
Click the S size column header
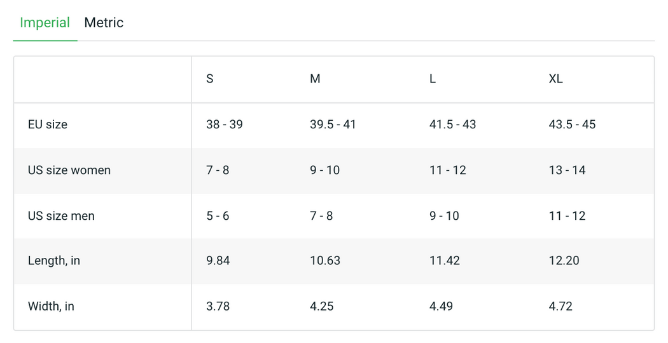[210, 79]
